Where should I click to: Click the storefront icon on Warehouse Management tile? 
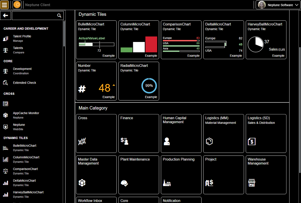click(251, 183)
